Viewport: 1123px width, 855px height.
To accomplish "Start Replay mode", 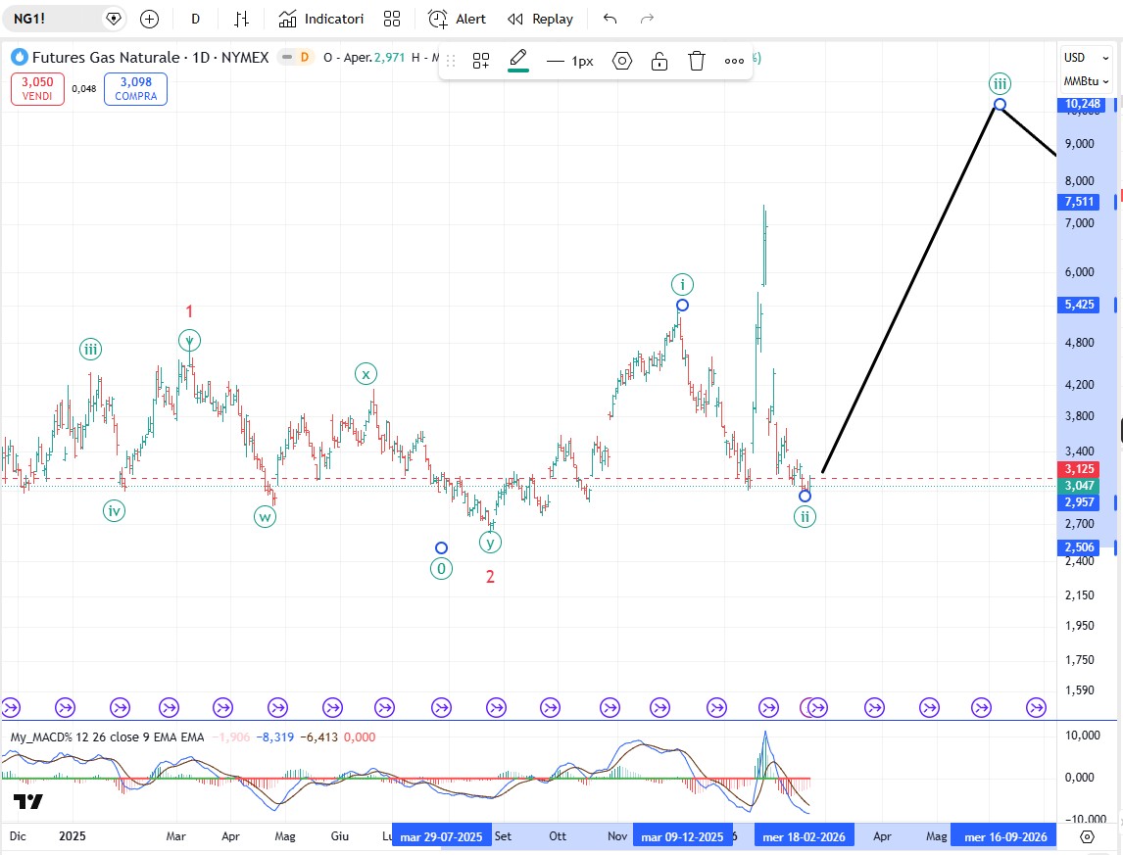I will click(541, 19).
